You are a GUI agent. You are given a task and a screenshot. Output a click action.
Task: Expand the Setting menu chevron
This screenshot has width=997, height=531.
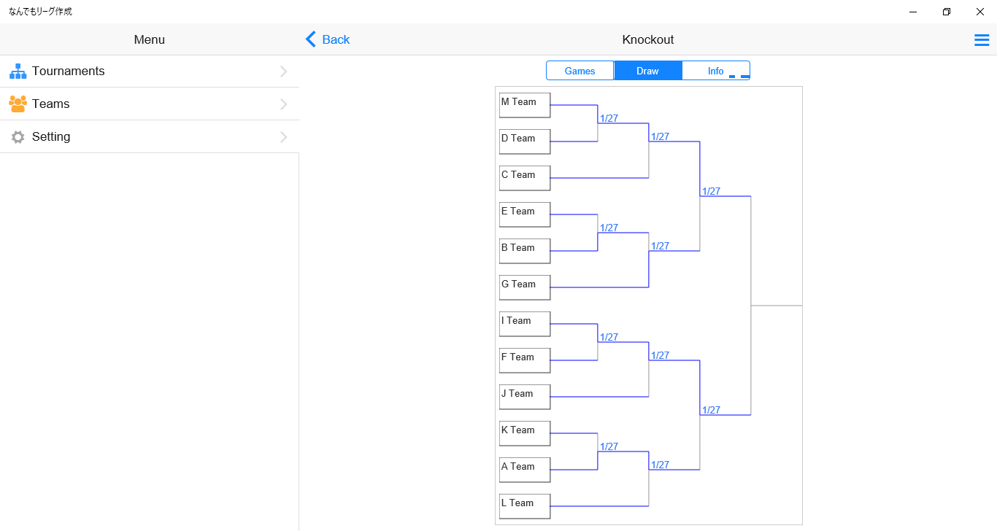(284, 137)
